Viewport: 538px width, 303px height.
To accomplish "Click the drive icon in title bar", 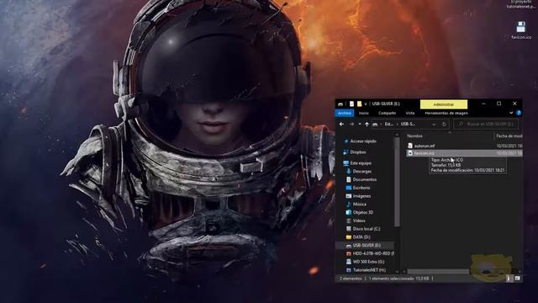I will coord(340,104).
